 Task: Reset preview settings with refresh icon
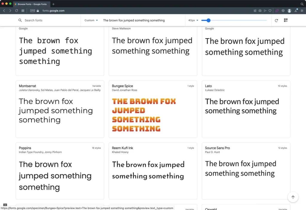276,21
